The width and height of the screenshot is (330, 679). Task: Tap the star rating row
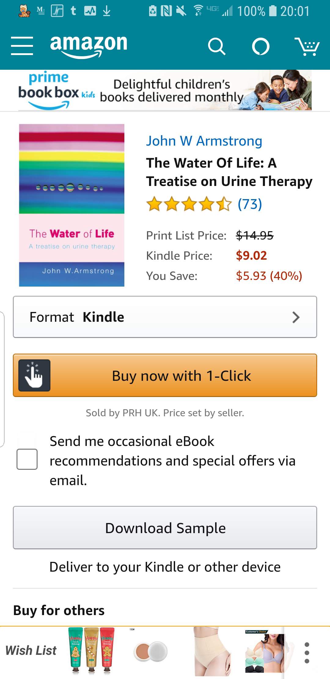click(x=189, y=204)
